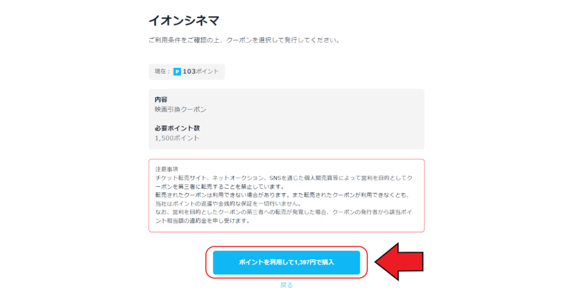This screenshot has width=587, height=304.
Task: Select the 映画引換クーポン text
Action: pos(180,110)
